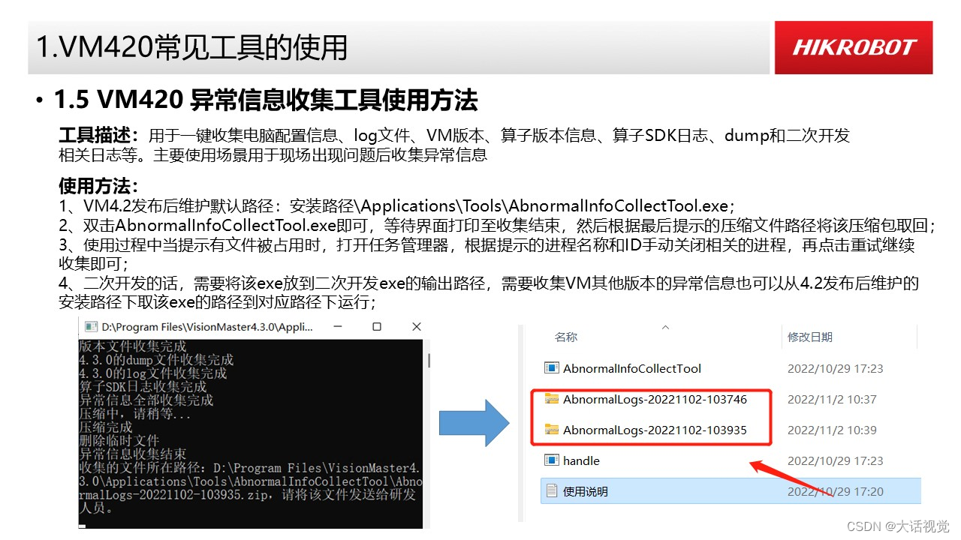Click the AbnormalInfoCollectTool application icon

click(x=552, y=368)
